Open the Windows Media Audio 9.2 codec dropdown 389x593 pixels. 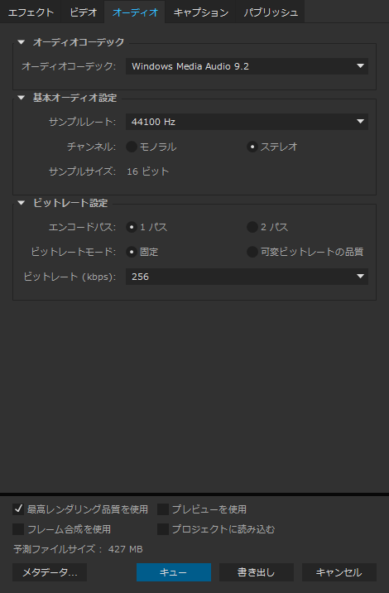tap(247, 66)
